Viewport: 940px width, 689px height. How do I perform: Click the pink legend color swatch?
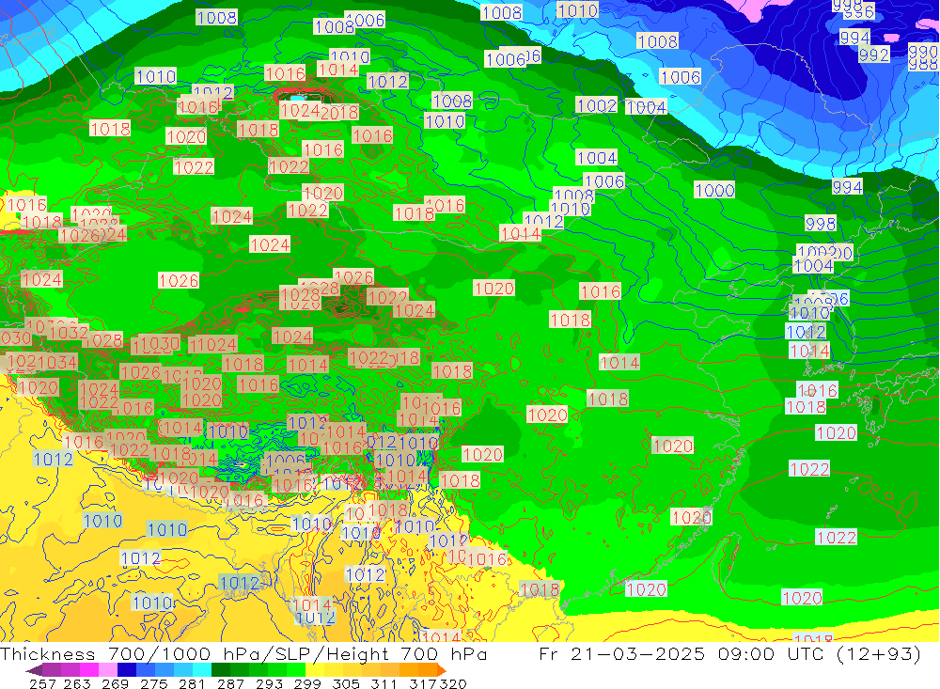coord(106,670)
